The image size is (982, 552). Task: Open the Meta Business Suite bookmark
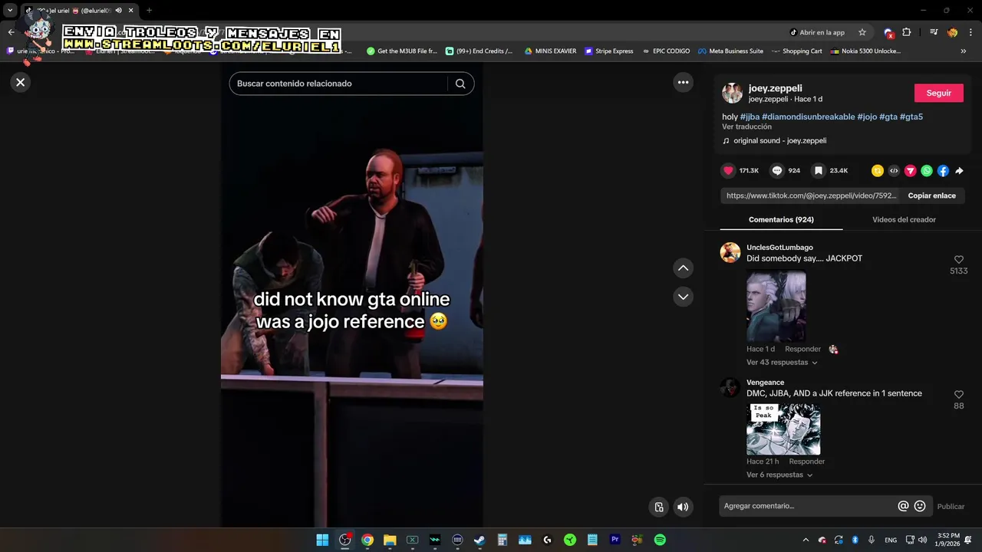[730, 51]
